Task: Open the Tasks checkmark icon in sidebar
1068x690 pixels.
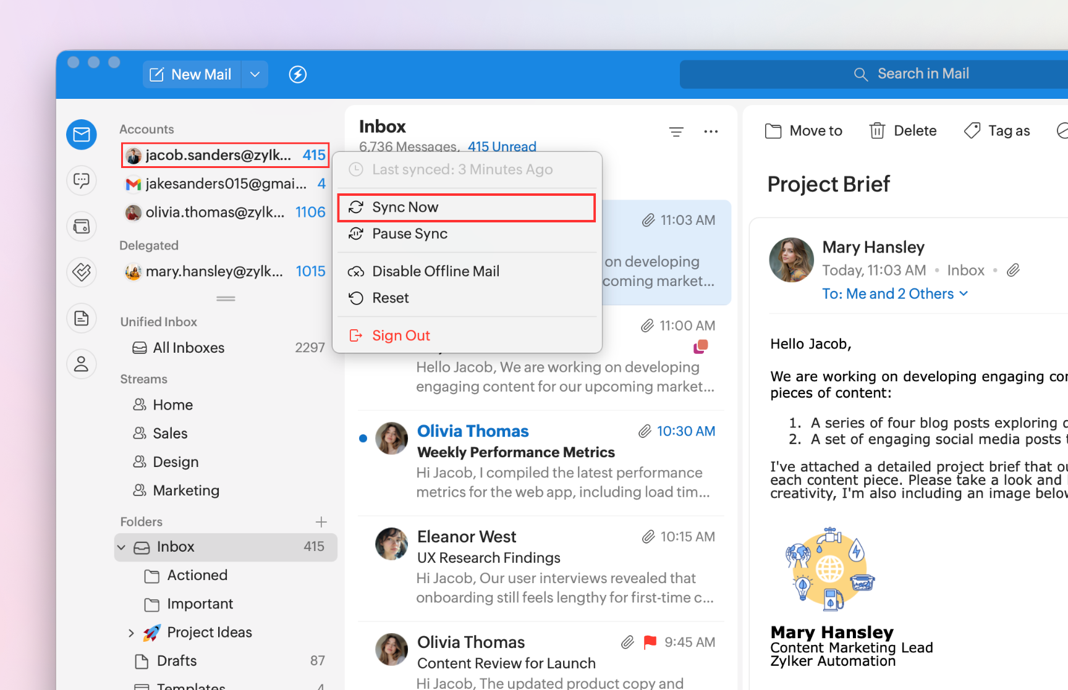Action: pos(82,272)
